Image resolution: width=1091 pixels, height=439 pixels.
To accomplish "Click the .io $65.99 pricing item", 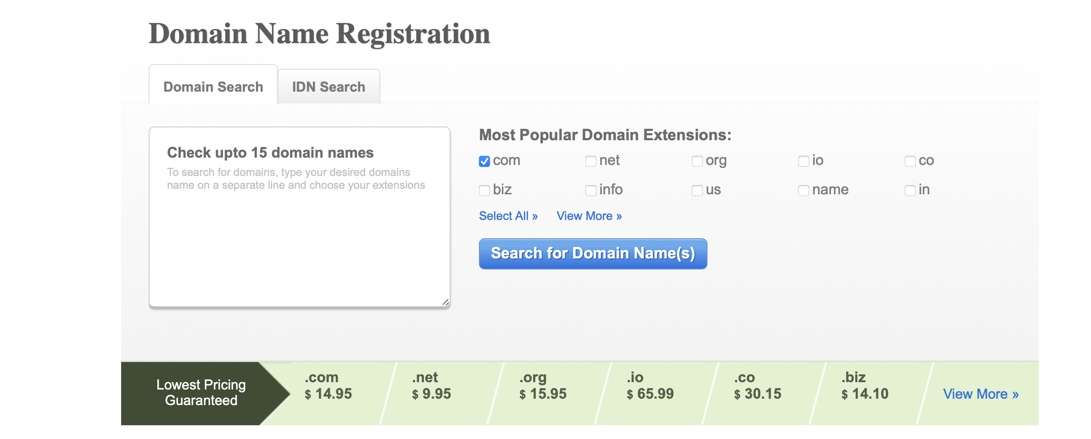I will [x=650, y=386].
